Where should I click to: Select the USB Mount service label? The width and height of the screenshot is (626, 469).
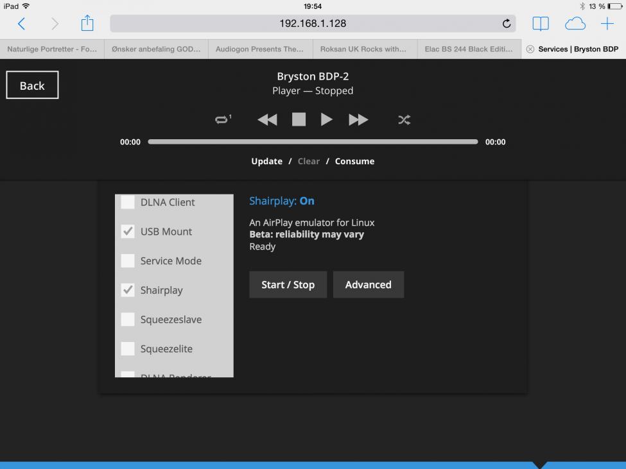coord(166,232)
